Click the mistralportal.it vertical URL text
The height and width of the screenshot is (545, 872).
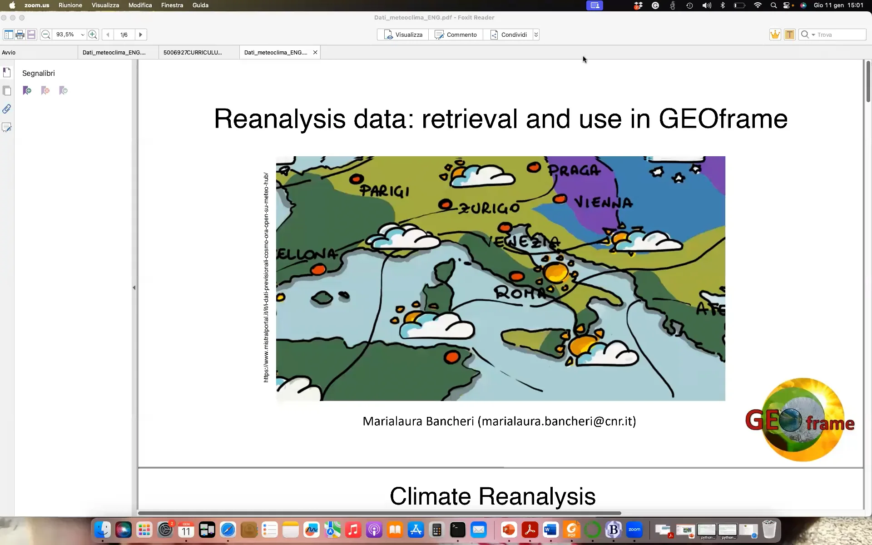coord(266,277)
